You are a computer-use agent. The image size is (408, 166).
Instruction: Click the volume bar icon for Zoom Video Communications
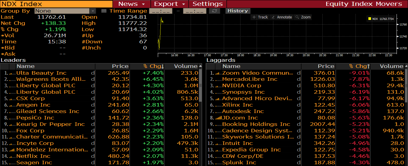(x=218, y=73)
